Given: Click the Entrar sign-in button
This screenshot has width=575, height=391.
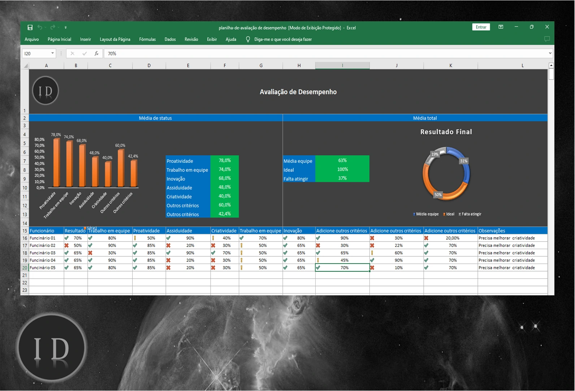Looking at the screenshot, I should click(481, 27).
